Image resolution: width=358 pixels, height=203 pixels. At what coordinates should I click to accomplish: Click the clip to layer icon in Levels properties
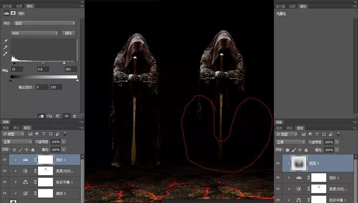[41, 116]
